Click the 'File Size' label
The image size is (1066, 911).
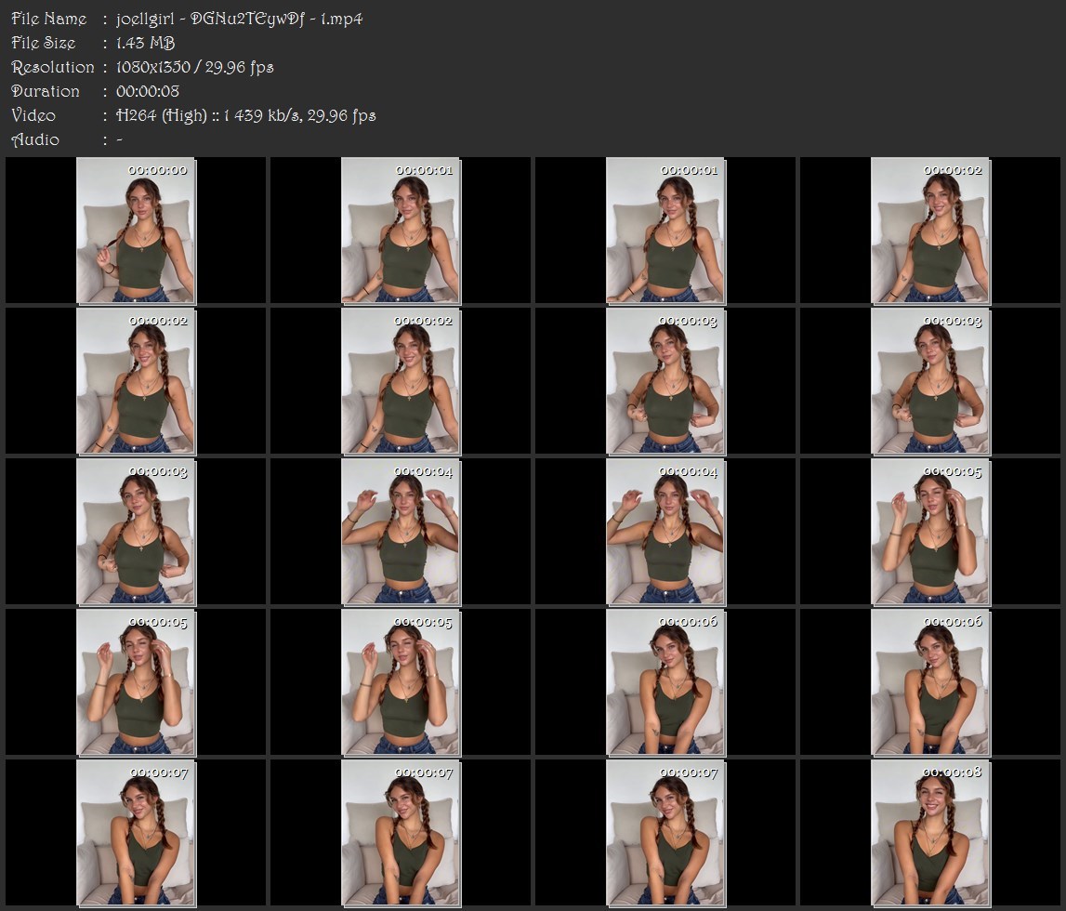click(44, 43)
